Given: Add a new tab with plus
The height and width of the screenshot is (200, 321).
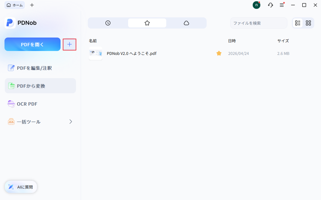Looking at the screenshot, I should [32, 5].
